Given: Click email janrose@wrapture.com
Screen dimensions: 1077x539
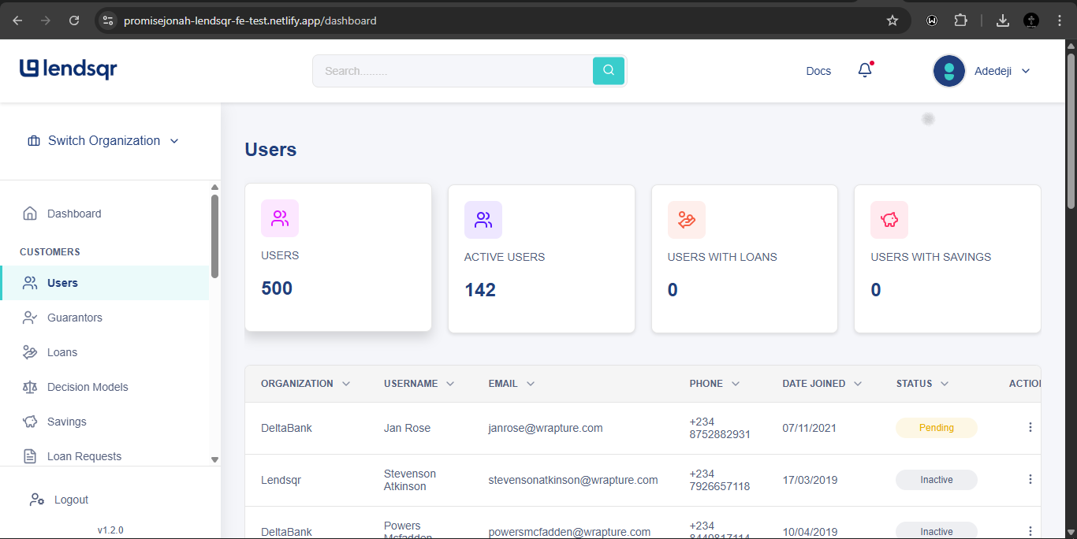Looking at the screenshot, I should point(546,428).
